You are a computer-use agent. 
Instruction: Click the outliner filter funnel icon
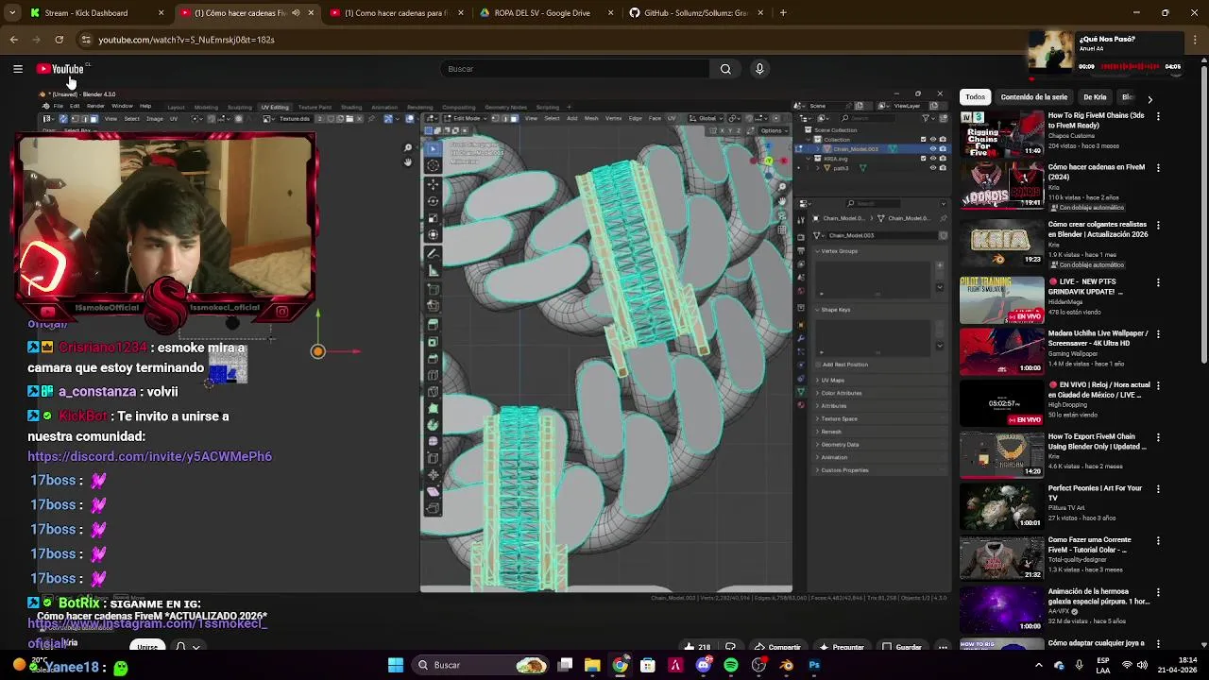[x=927, y=117]
